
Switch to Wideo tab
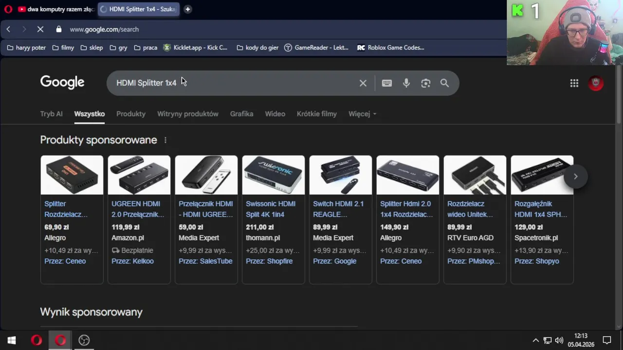(x=275, y=114)
